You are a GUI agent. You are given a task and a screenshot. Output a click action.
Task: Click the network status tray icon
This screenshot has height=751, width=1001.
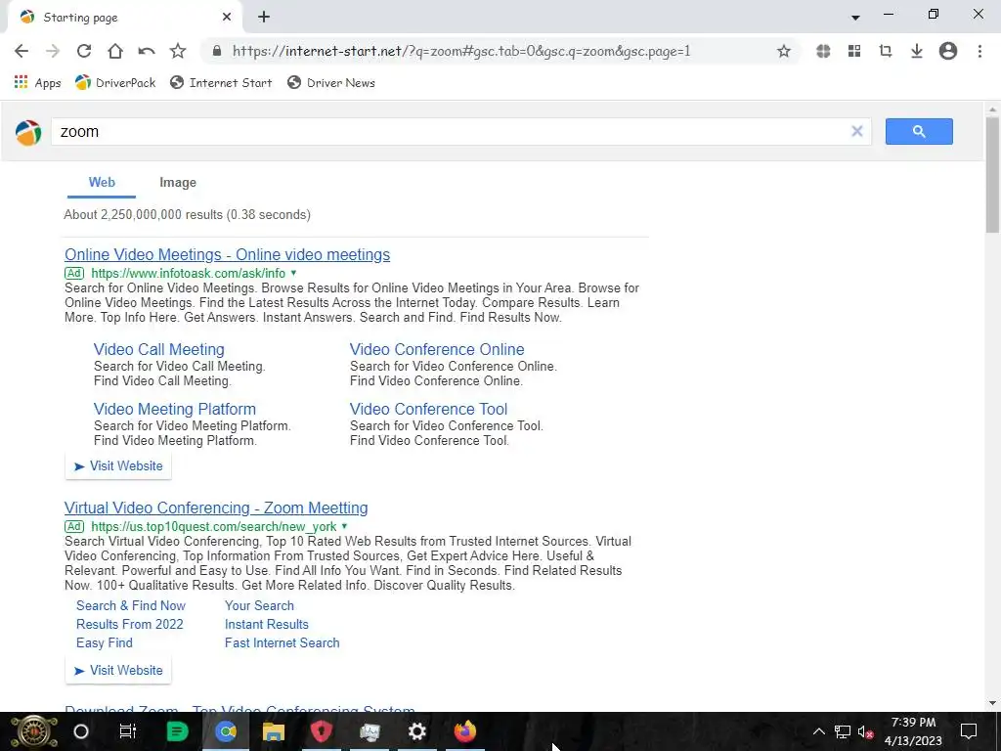pos(842,731)
